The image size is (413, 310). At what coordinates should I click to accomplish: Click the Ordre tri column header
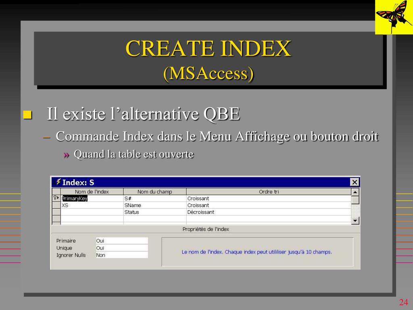pyautogui.click(x=269, y=192)
